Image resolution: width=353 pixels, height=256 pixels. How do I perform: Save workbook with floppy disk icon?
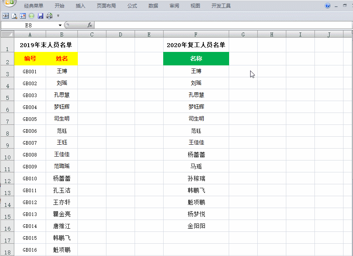click(x=40, y=16)
